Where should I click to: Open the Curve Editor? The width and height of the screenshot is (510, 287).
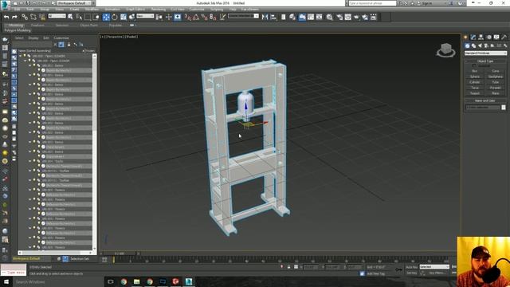(311, 17)
